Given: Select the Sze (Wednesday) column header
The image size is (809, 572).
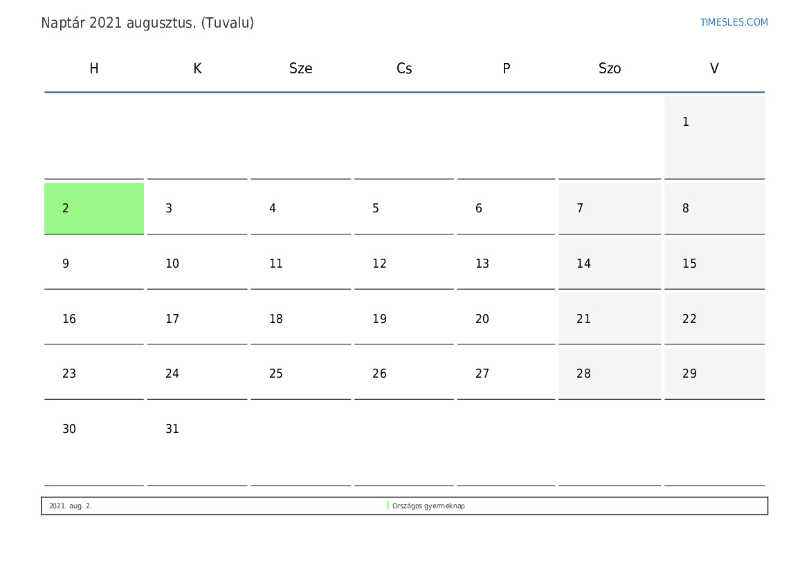Looking at the screenshot, I should coord(300,68).
